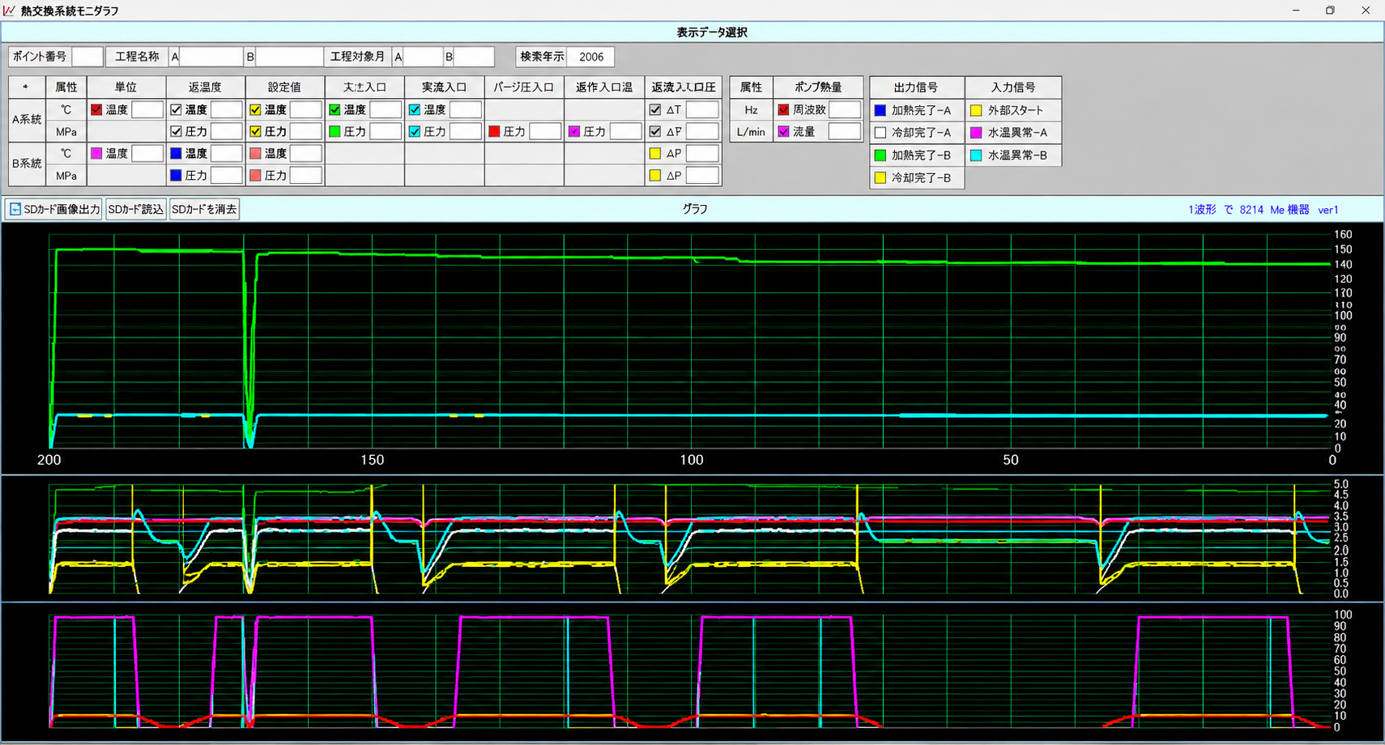Click salmon 温度 swatch in B系統 設定値
The image size is (1385, 745).
coord(255,153)
